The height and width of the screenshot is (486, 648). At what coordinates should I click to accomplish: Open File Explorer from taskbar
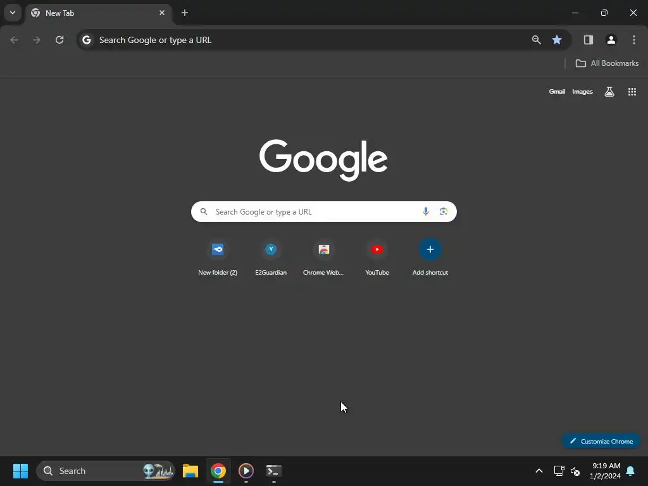click(190, 471)
